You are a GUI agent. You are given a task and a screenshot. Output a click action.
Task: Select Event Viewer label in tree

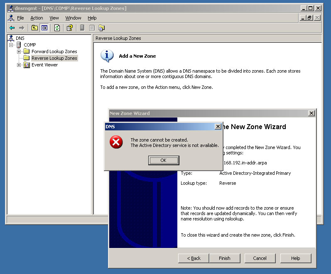(x=45, y=65)
